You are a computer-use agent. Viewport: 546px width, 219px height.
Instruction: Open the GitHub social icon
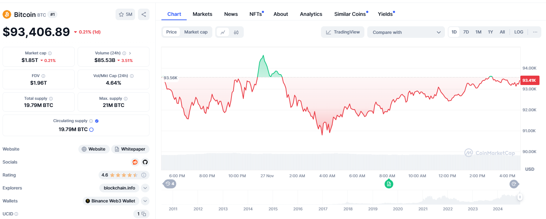click(145, 162)
